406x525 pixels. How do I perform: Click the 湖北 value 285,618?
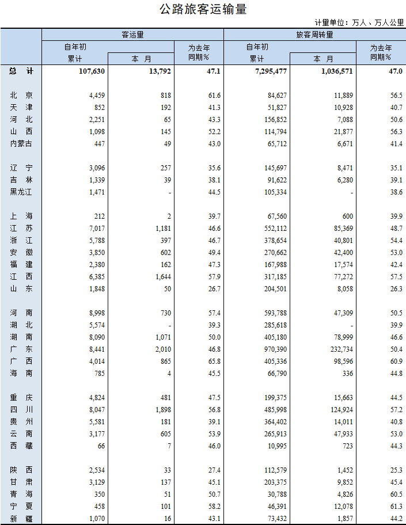click(275, 325)
